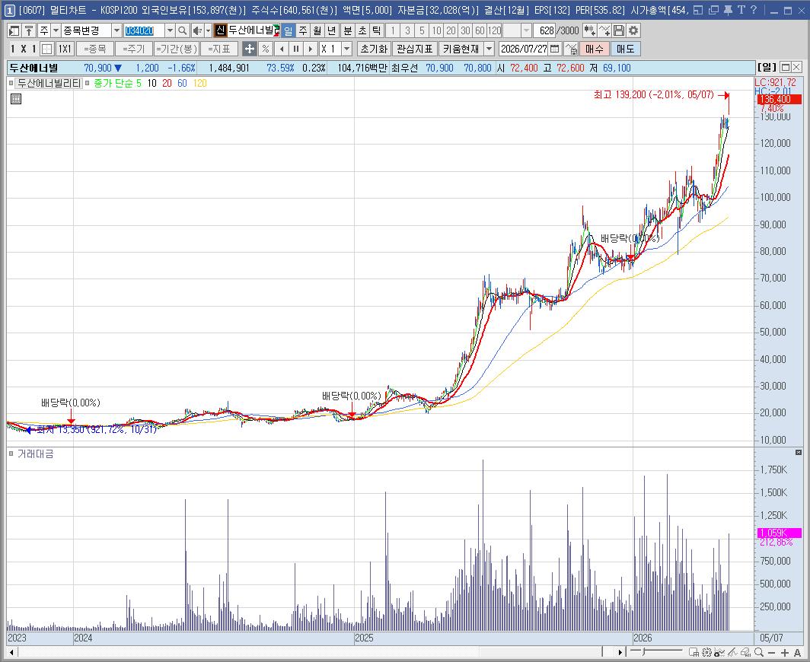
Task: Click the add line indicator icon
Action: 604,31
